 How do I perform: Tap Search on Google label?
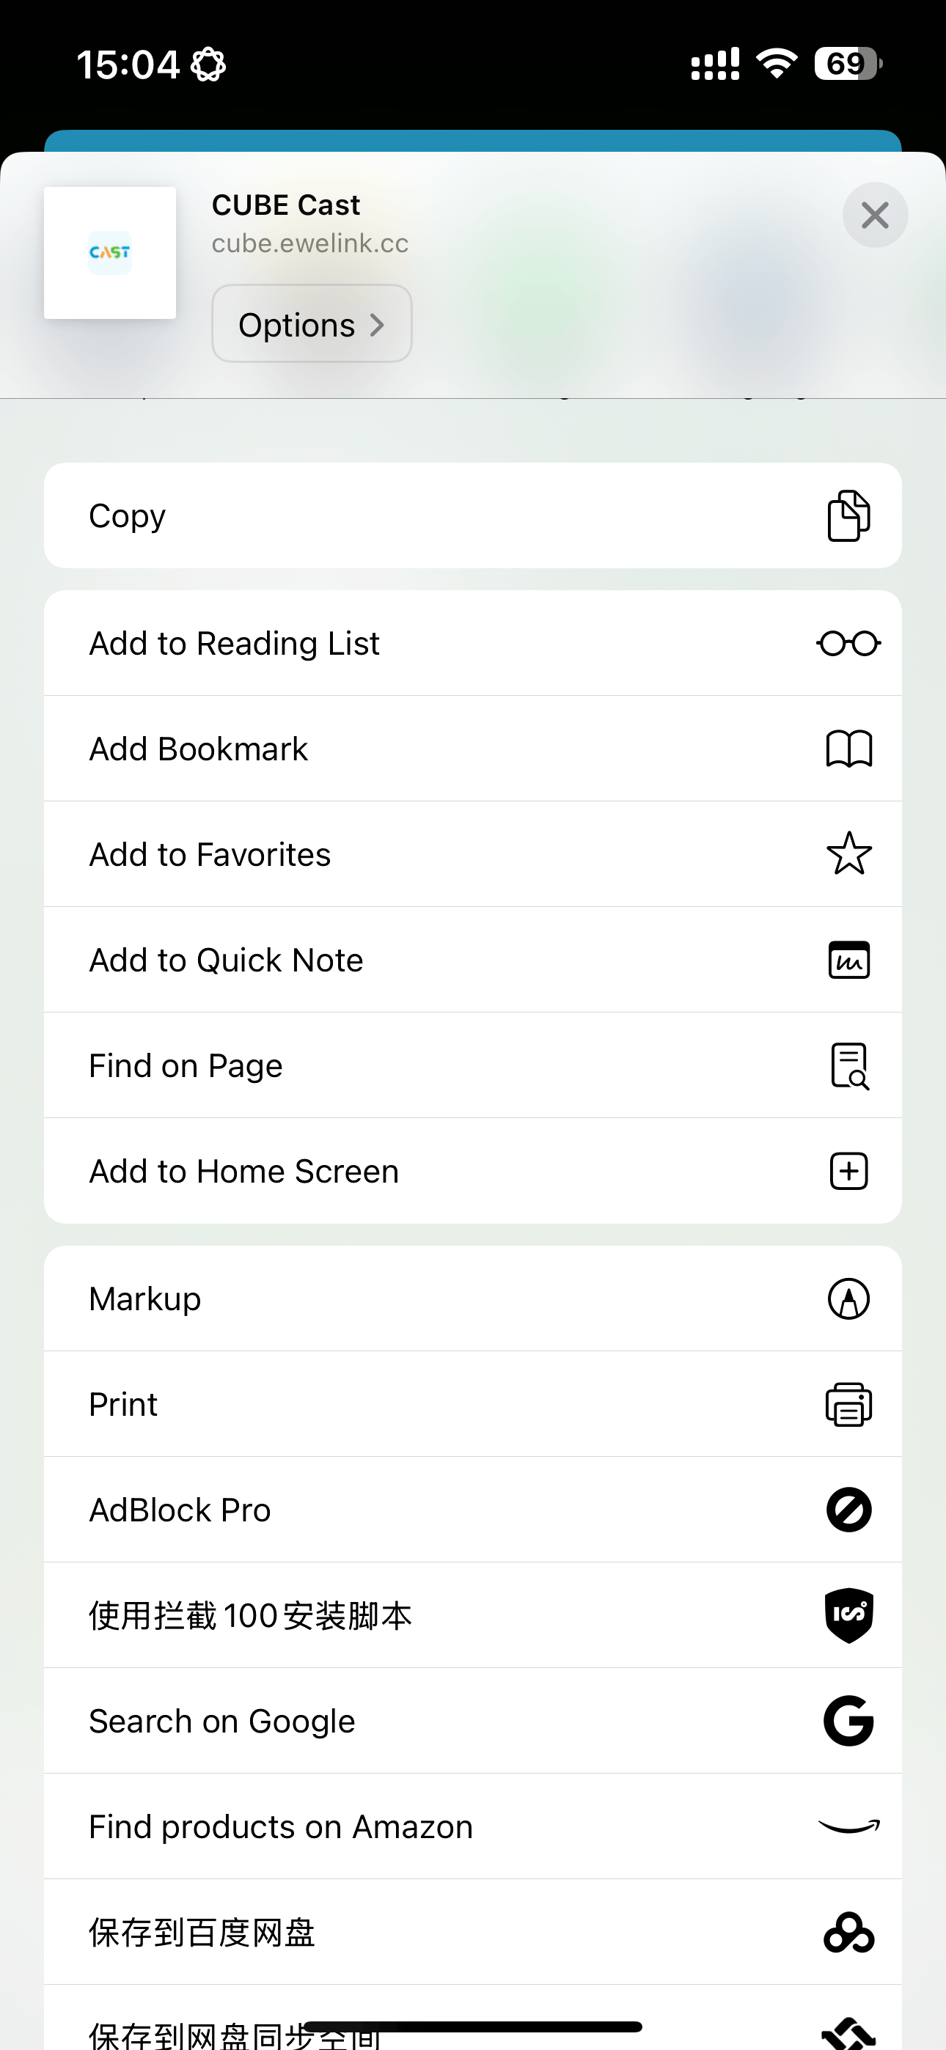tap(221, 1721)
